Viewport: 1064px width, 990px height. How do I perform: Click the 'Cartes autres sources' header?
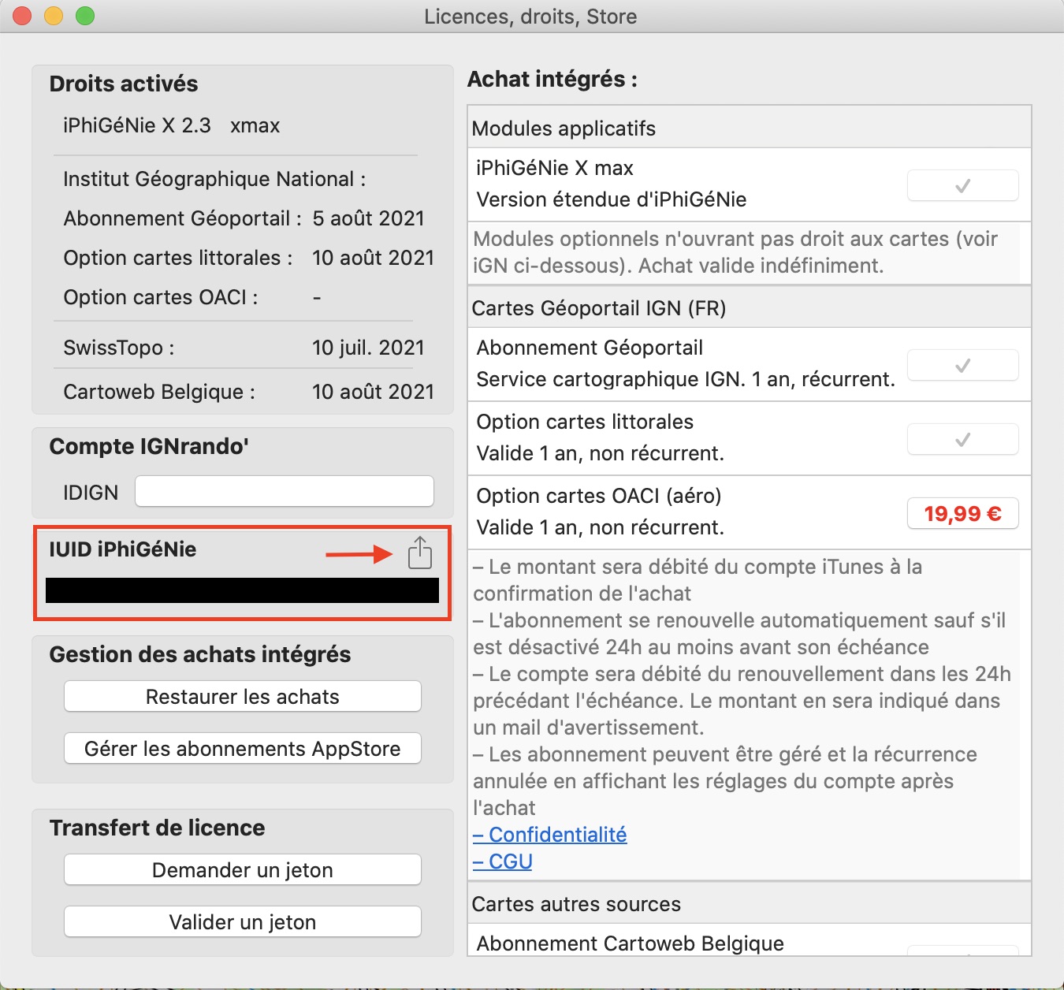click(x=576, y=904)
